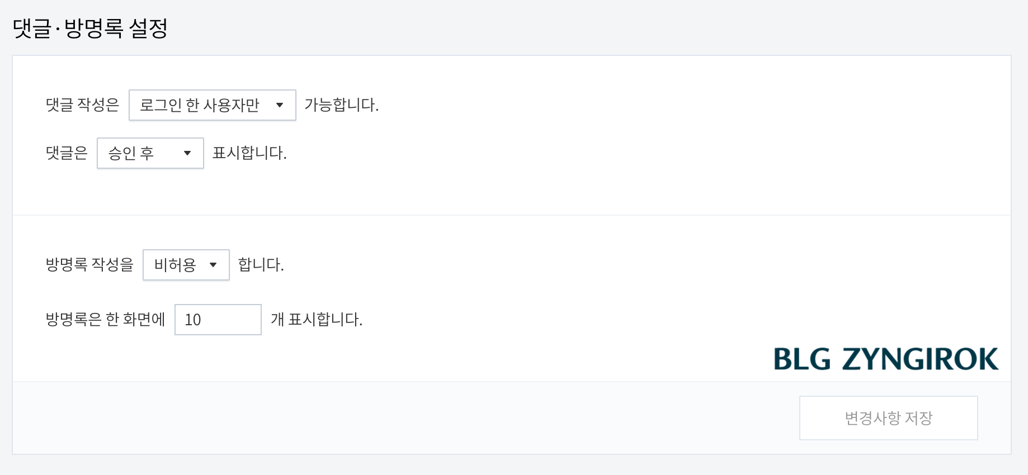
Task: Change the 승인 후 comment approval setting
Action: pyautogui.click(x=150, y=153)
